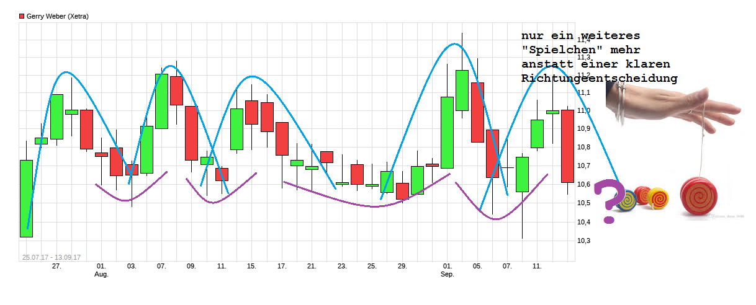756x305 pixels.
Task: Click the last red candle at far right
Action: click(567, 146)
